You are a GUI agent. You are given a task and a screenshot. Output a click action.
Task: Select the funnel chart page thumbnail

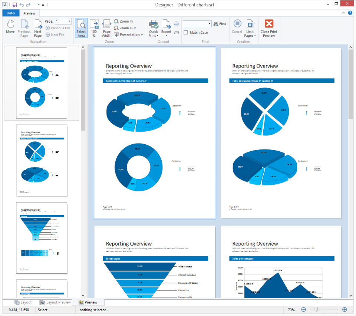(42, 238)
